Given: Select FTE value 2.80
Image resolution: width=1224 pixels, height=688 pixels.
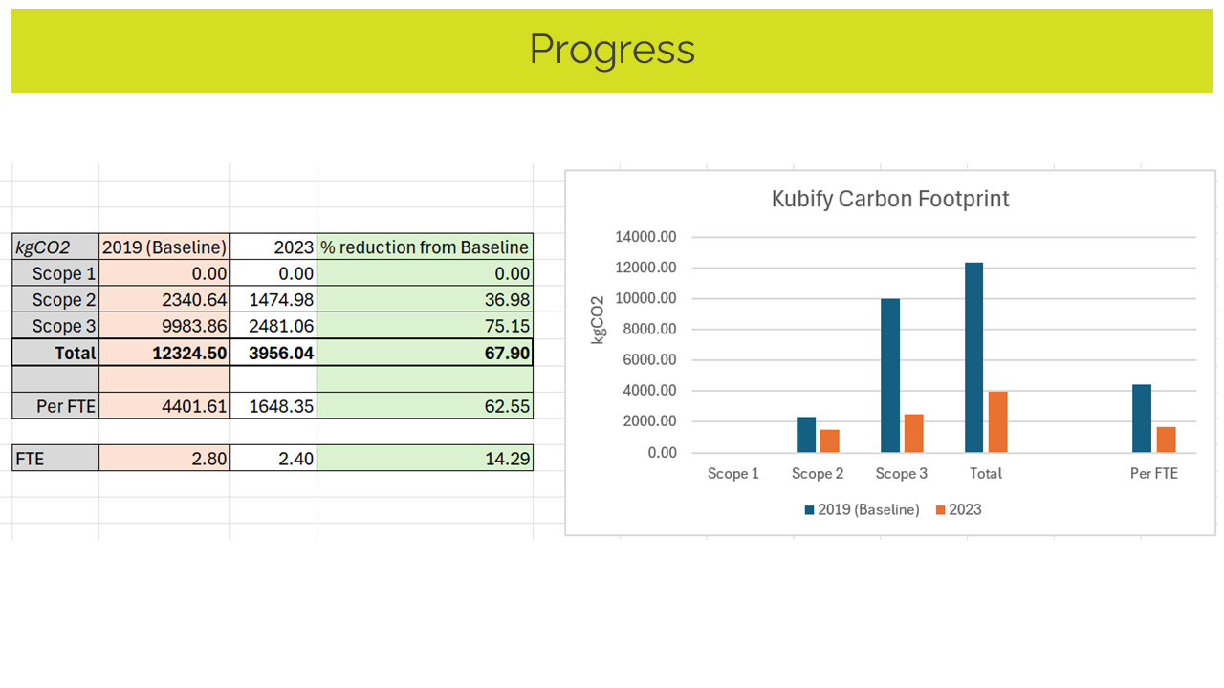Looking at the screenshot, I should [164, 458].
